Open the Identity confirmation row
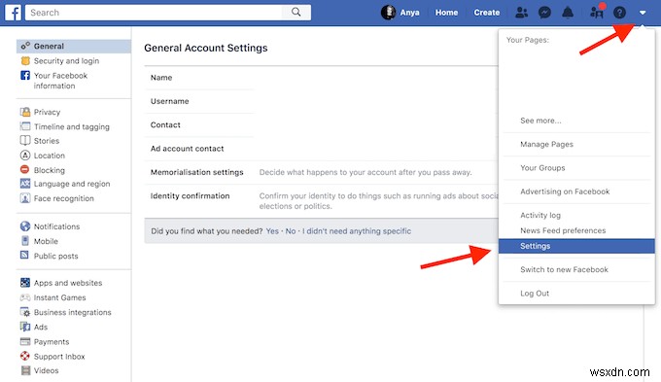This screenshot has width=661, height=382. [x=321, y=200]
